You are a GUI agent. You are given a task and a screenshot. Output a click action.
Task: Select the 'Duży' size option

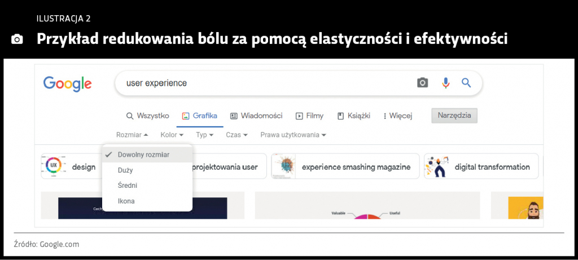(x=147, y=170)
